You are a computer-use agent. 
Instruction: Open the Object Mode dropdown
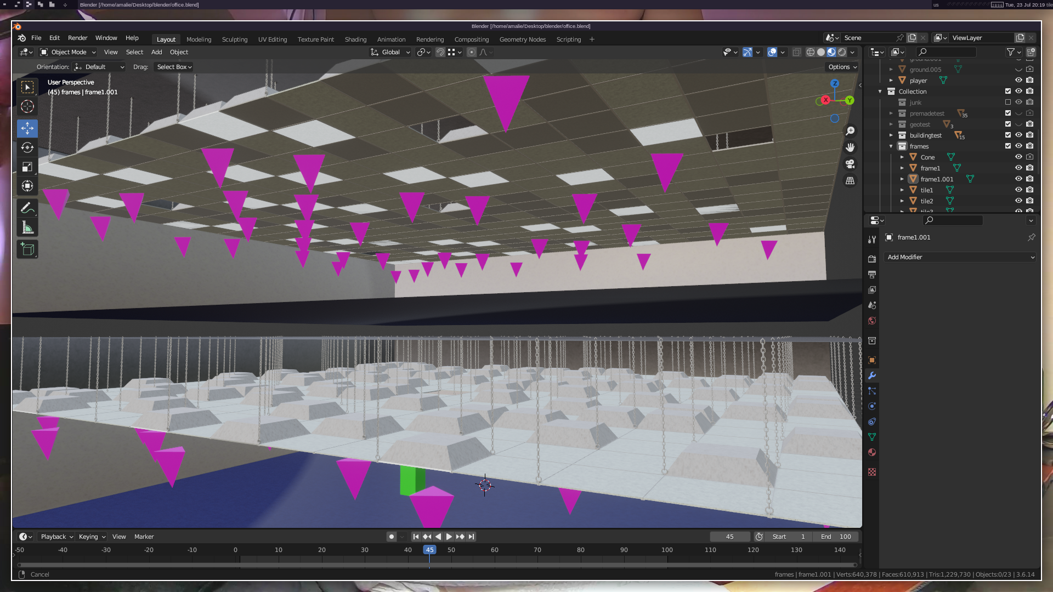pos(68,52)
